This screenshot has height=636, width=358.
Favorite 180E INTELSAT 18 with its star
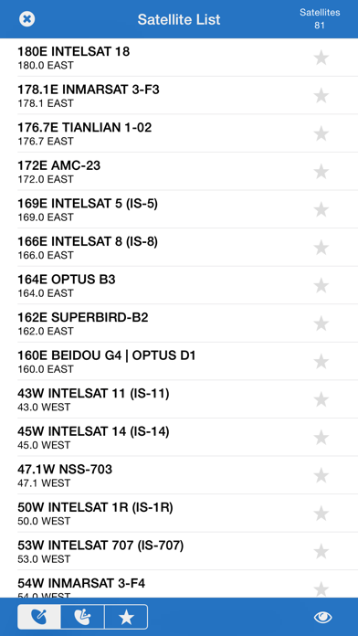point(321,58)
